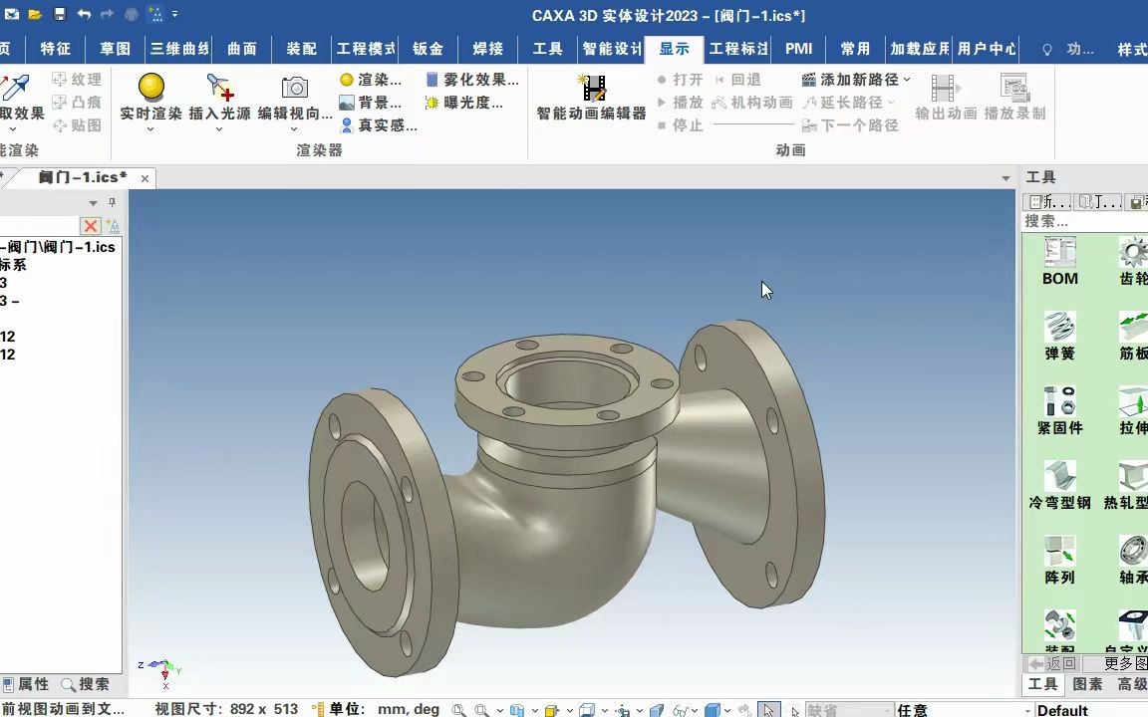Click the units display mm, deg
1148x717 pixels.
click(x=408, y=709)
